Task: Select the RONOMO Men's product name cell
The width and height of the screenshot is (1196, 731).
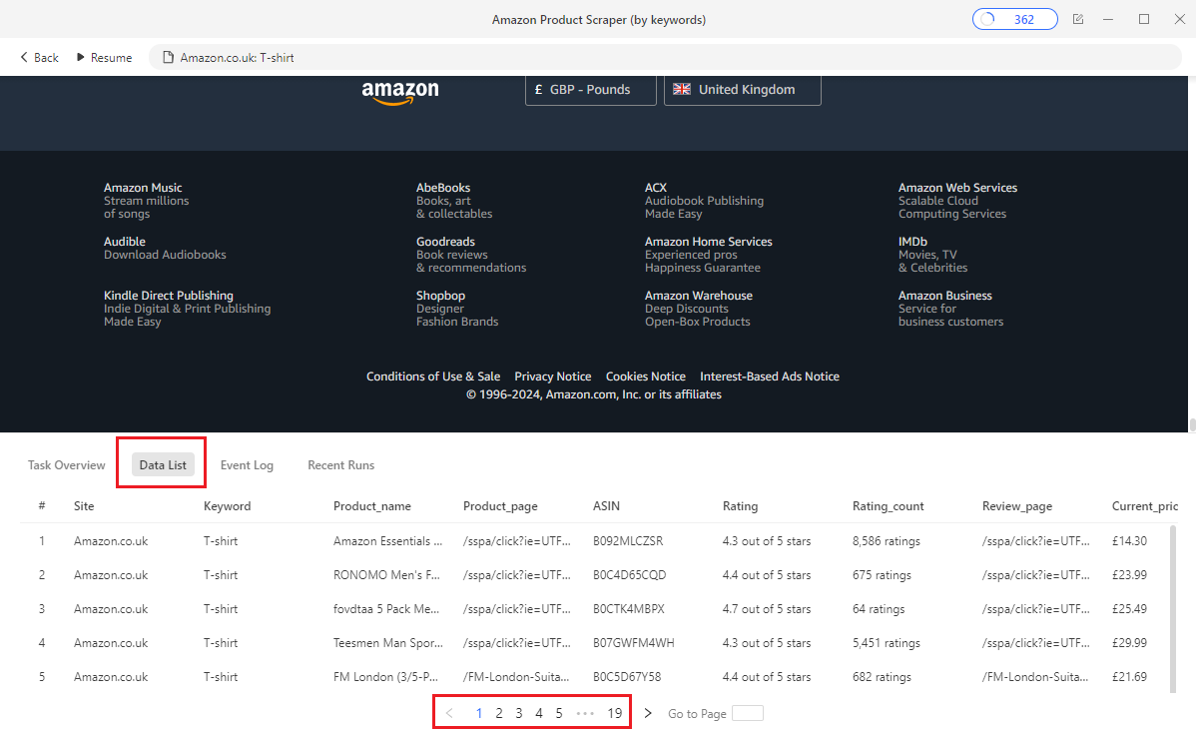Action: (386, 575)
